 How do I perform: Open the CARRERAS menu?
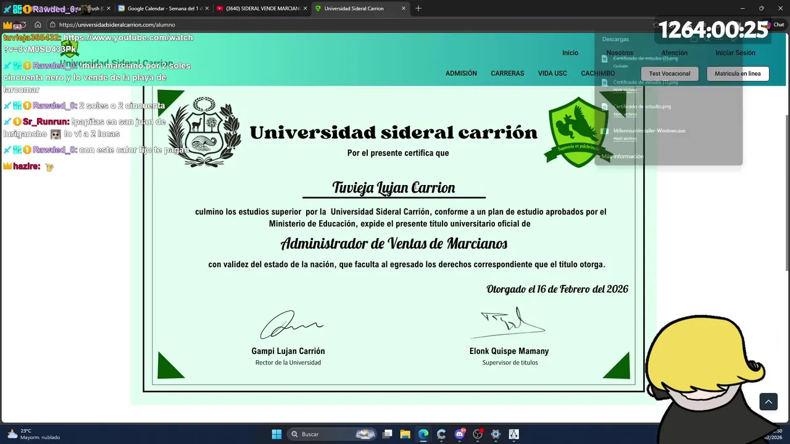point(507,73)
